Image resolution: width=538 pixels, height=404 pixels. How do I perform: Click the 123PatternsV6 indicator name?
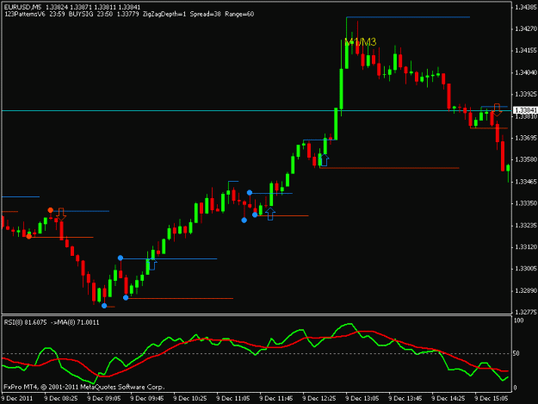point(24,14)
